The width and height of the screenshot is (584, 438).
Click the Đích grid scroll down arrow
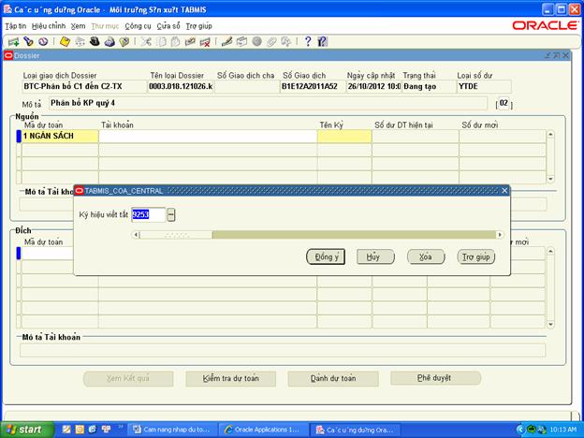[550, 325]
